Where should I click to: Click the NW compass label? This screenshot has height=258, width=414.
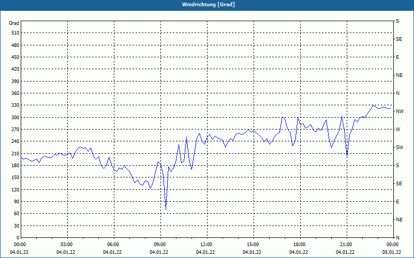click(x=400, y=111)
